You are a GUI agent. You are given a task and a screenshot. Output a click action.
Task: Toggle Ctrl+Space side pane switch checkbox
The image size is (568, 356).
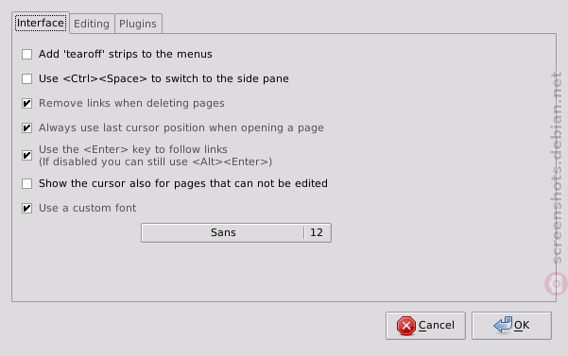26,79
